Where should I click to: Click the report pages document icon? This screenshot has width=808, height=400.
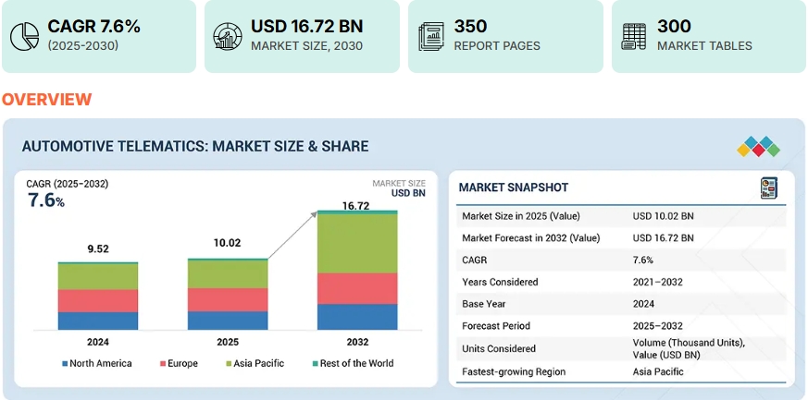tap(430, 36)
